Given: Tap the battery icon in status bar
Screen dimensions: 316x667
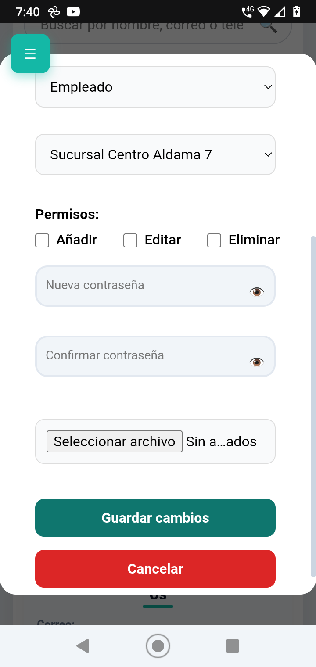Looking at the screenshot, I should pyautogui.click(x=297, y=12).
